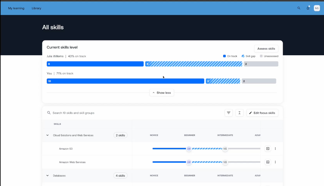Click the 2 skills badge for Cloud Solutions
Viewport: 324px width, 186px height.
pos(120,135)
